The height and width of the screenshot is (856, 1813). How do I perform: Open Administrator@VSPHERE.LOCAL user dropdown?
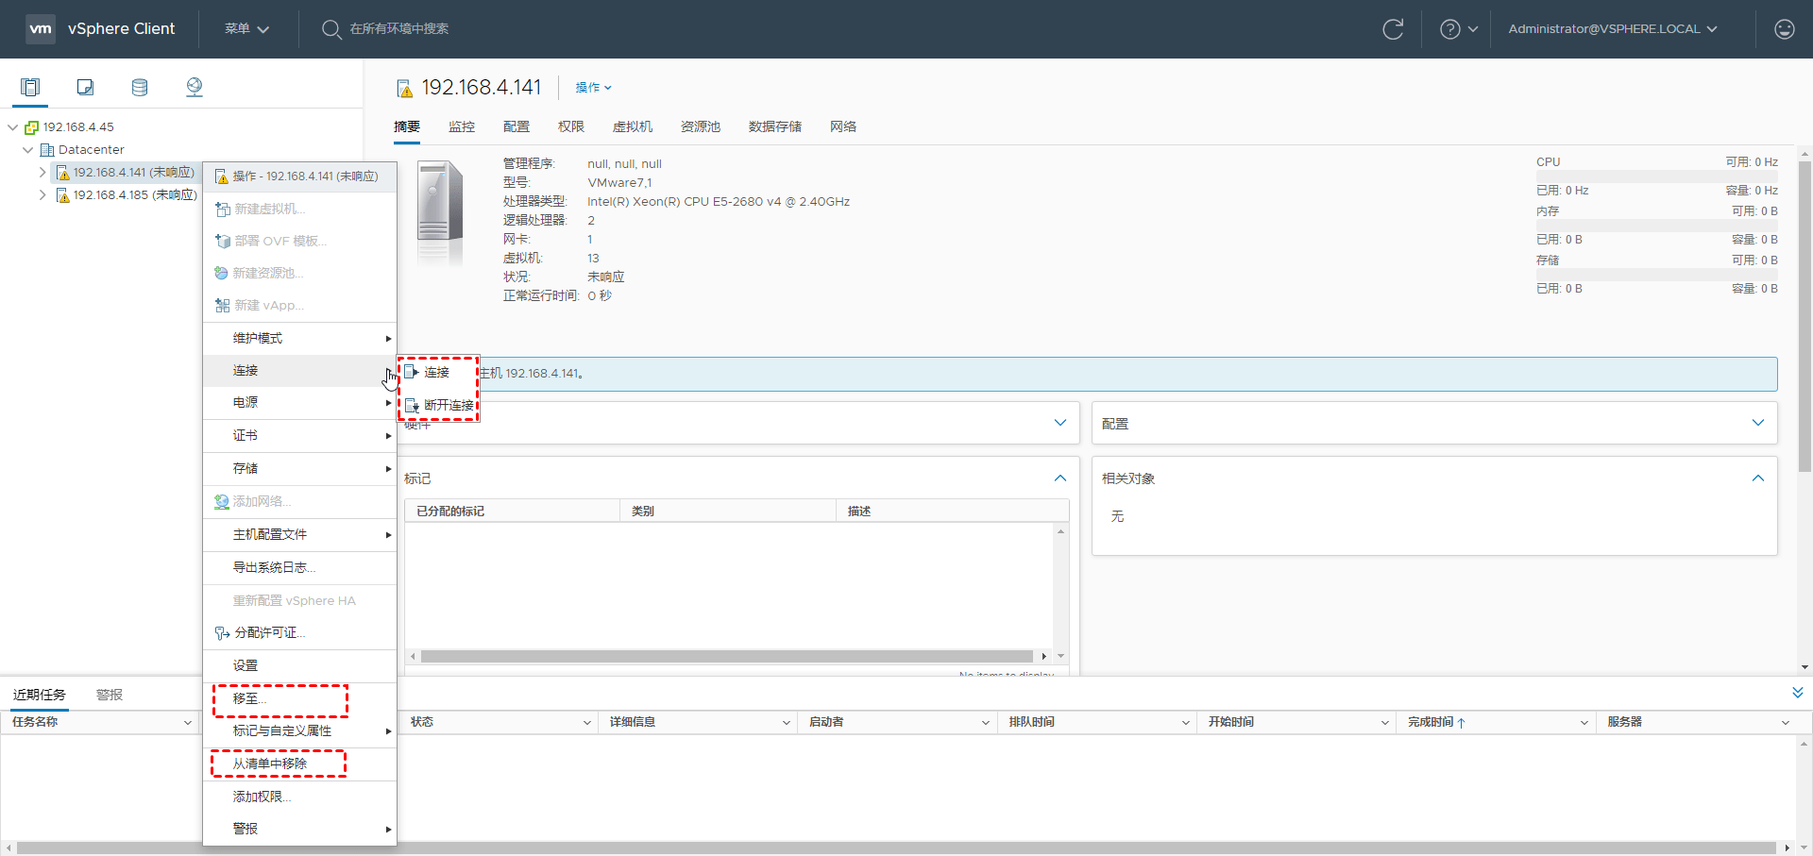pyautogui.click(x=1613, y=29)
